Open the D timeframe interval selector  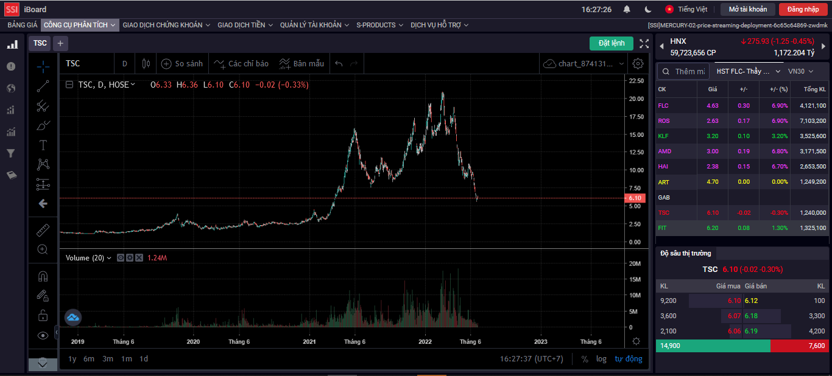click(x=125, y=63)
